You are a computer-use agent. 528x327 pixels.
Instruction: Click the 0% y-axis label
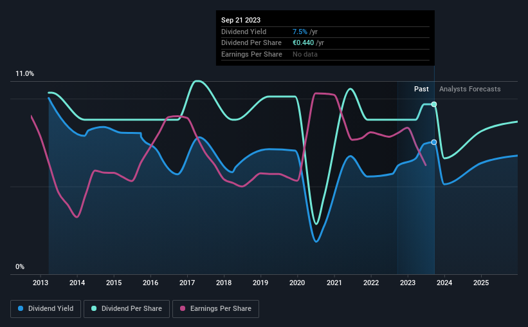[20, 267]
